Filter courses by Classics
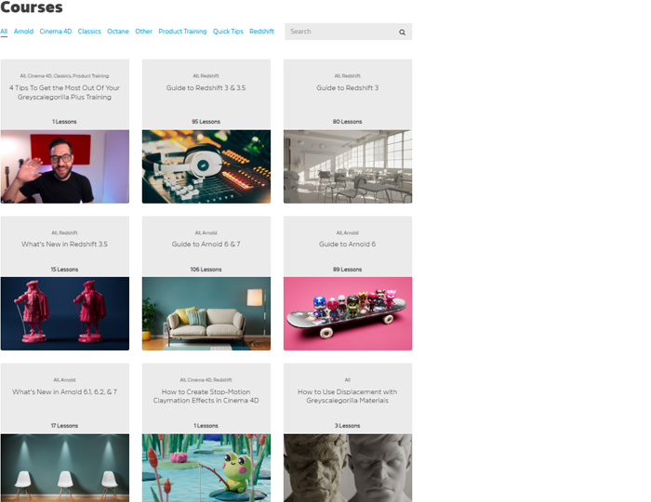 [89, 31]
